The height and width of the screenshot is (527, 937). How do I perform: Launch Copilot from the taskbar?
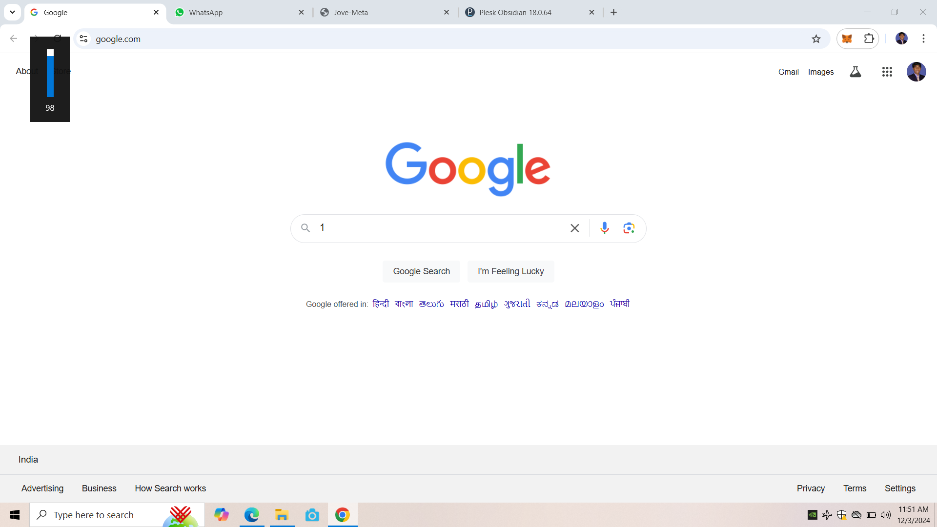(x=221, y=515)
